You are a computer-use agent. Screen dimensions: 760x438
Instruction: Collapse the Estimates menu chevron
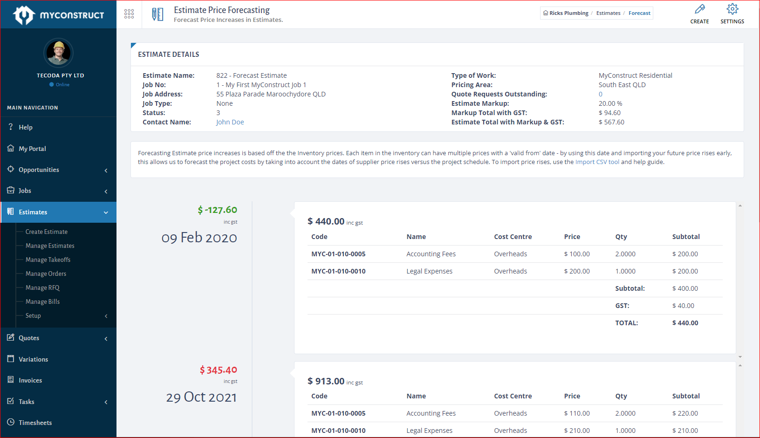tap(106, 212)
